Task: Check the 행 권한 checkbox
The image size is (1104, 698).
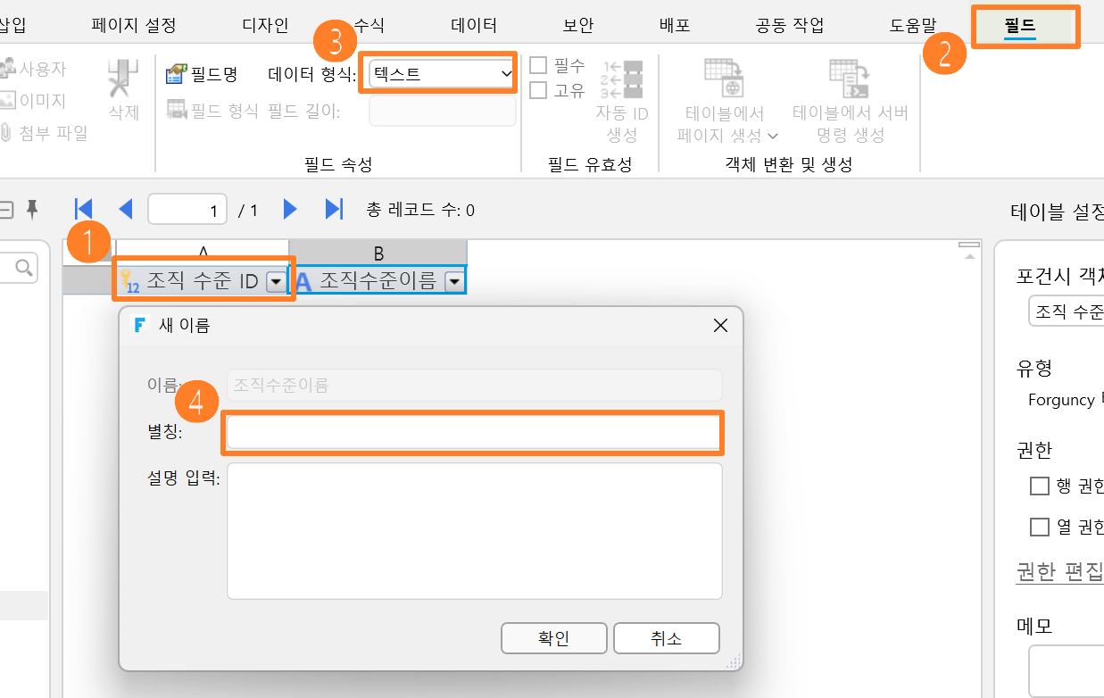Action: coord(1039,486)
